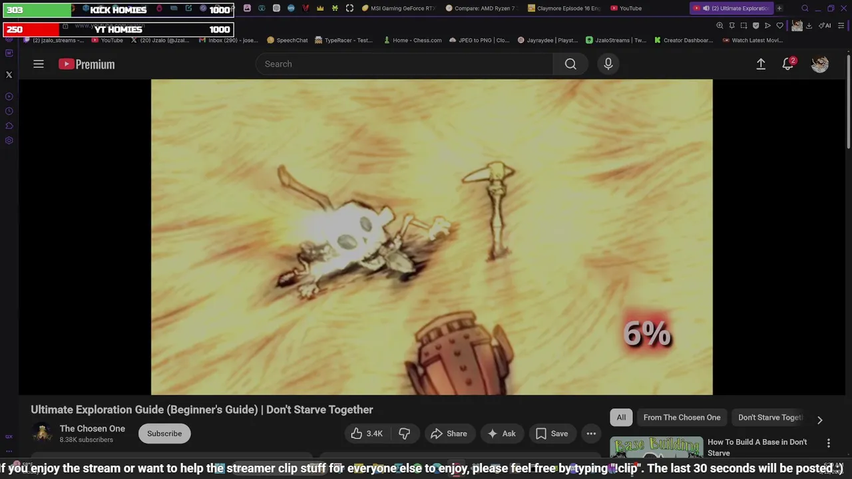Open browser easy setup menu icon
The width and height of the screenshot is (852, 479).
(841, 25)
